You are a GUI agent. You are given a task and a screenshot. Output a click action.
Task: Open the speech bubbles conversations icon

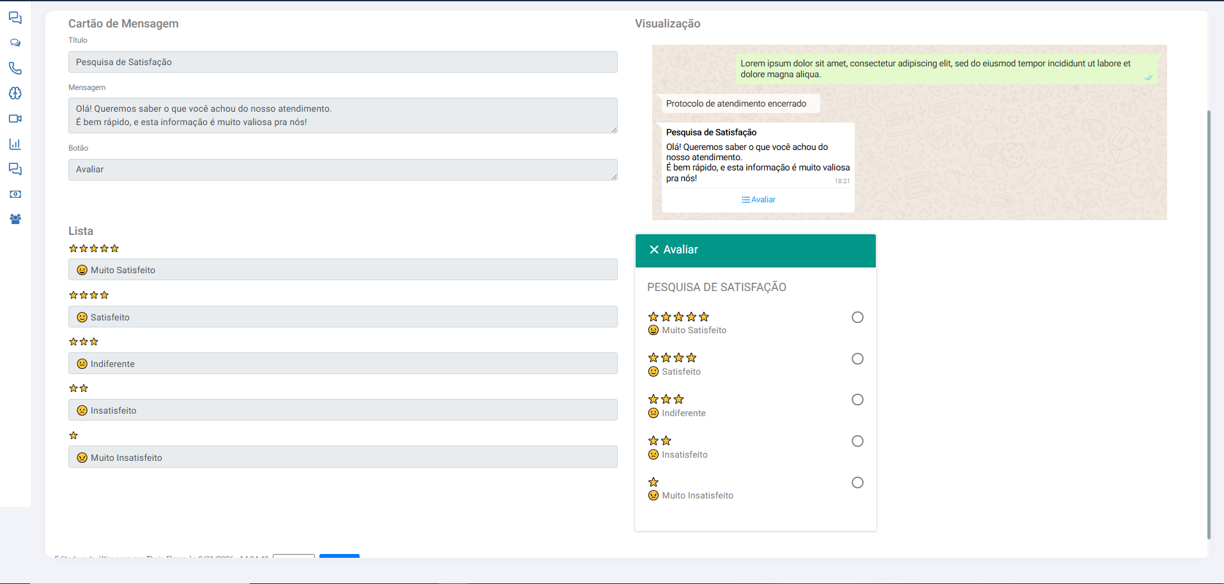tap(15, 43)
